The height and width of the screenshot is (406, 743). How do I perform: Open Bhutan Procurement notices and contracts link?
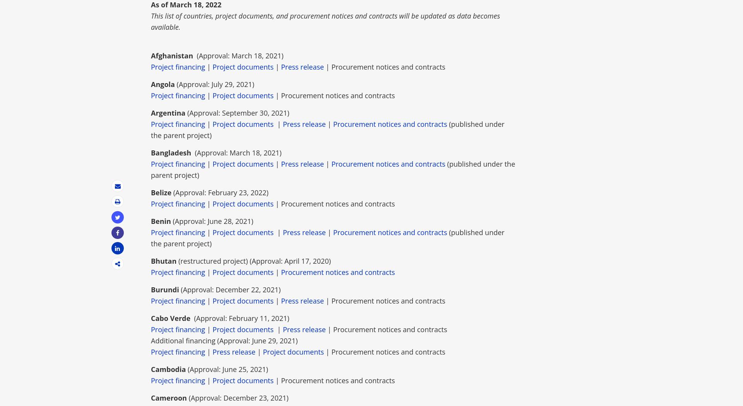click(338, 272)
